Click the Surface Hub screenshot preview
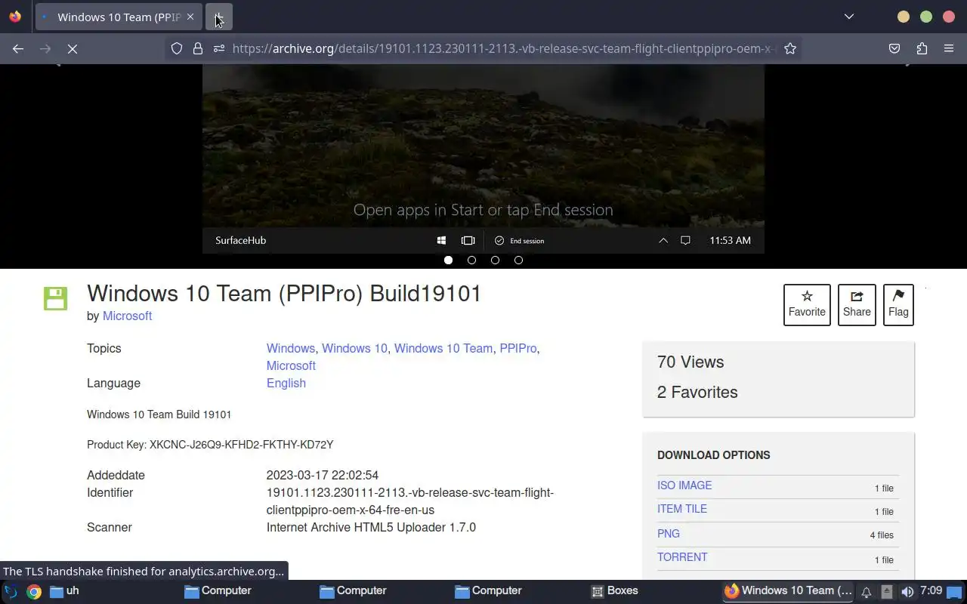The width and height of the screenshot is (967, 604). pyautogui.click(x=483, y=159)
